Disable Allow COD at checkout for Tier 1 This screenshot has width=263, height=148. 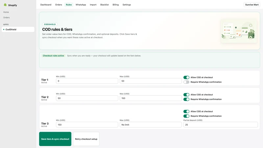coord(186,77)
